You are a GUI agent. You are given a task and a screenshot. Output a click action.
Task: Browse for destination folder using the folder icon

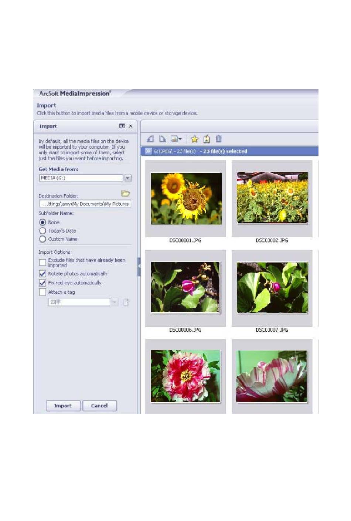125,193
